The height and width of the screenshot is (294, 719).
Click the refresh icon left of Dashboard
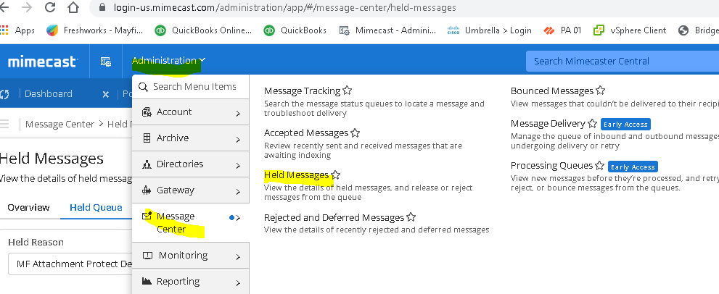(4, 94)
